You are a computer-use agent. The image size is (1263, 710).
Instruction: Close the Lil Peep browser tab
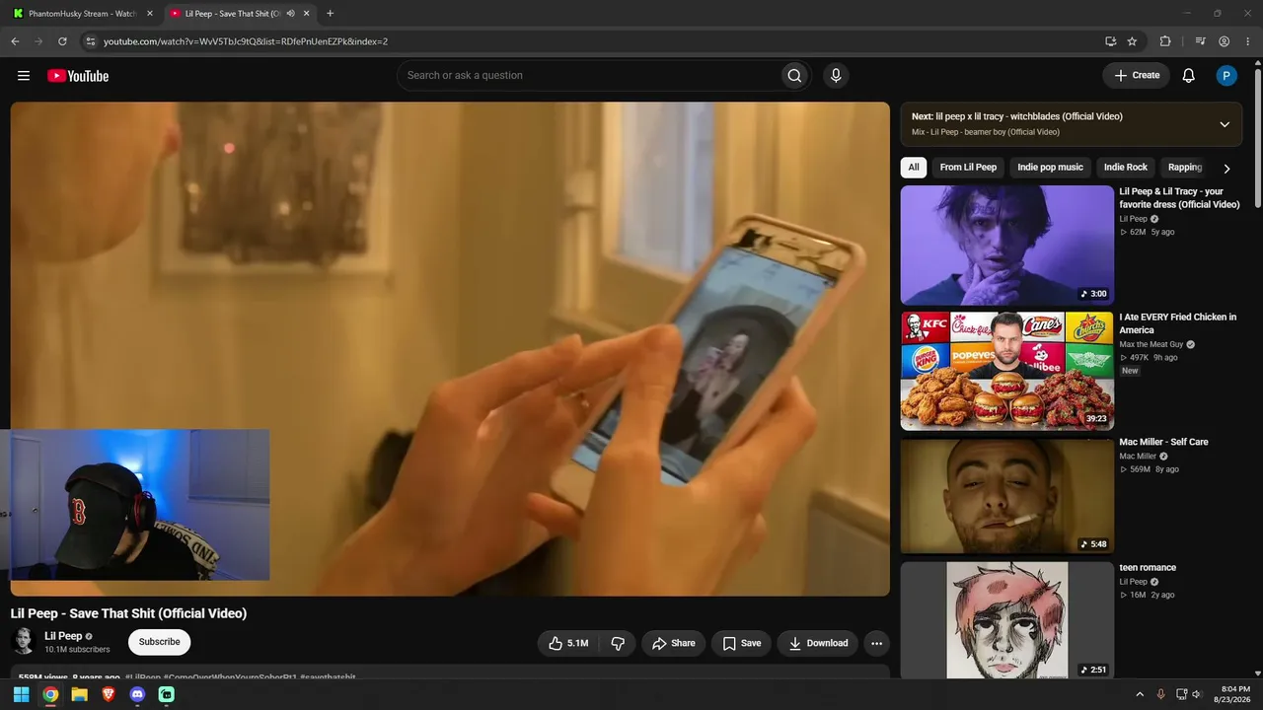pyautogui.click(x=307, y=14)
